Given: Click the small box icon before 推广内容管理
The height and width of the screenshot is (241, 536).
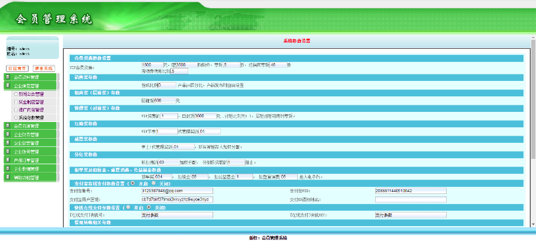Looking at the screenshot, I should coord(16,110).
